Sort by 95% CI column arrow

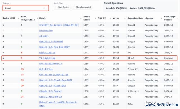110,18
